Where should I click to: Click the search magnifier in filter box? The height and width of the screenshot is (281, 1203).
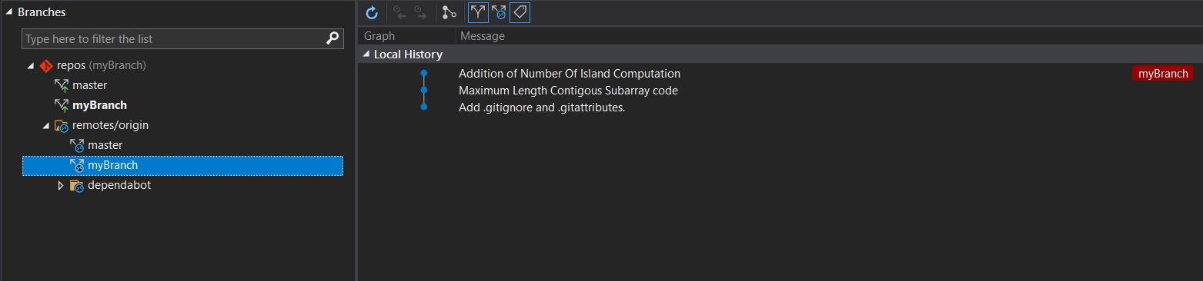click(332, 38)
